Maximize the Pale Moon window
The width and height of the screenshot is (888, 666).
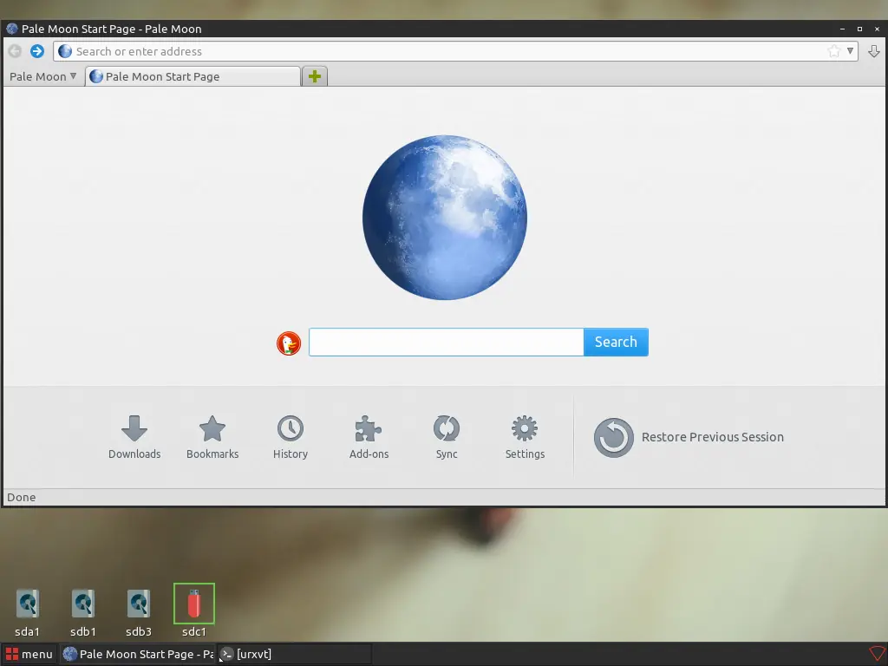tap(859, 29)
